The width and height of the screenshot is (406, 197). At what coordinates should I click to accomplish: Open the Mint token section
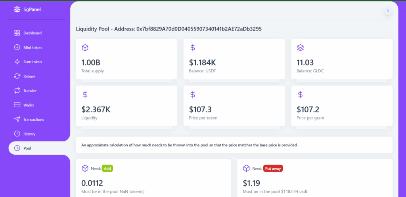(33, 47)
